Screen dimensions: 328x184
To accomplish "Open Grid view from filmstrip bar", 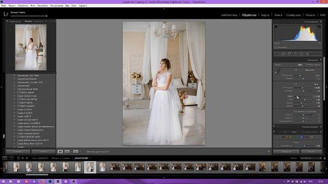I will [x=18, y=158].
